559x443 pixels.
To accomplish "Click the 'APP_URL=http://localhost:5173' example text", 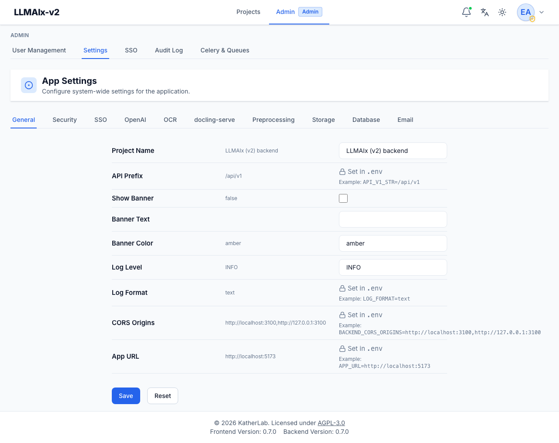I will click(384, 366).
